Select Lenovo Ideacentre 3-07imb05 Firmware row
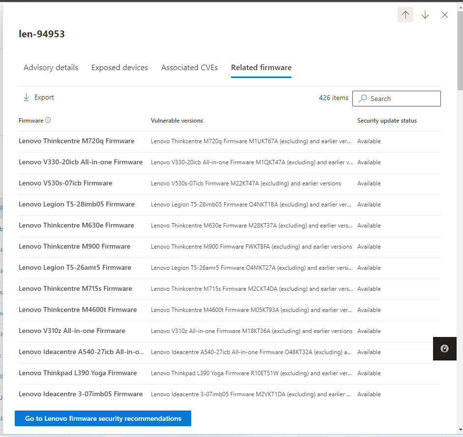The width and height of the screenshot is (463, 437). [230, 394]
